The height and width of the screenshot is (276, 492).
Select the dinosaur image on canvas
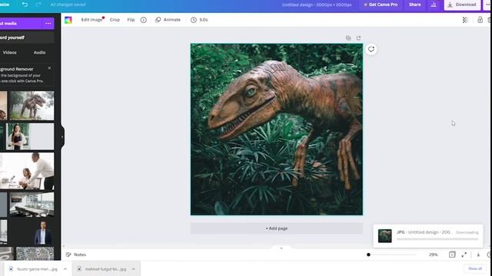[x=277, y=130]
